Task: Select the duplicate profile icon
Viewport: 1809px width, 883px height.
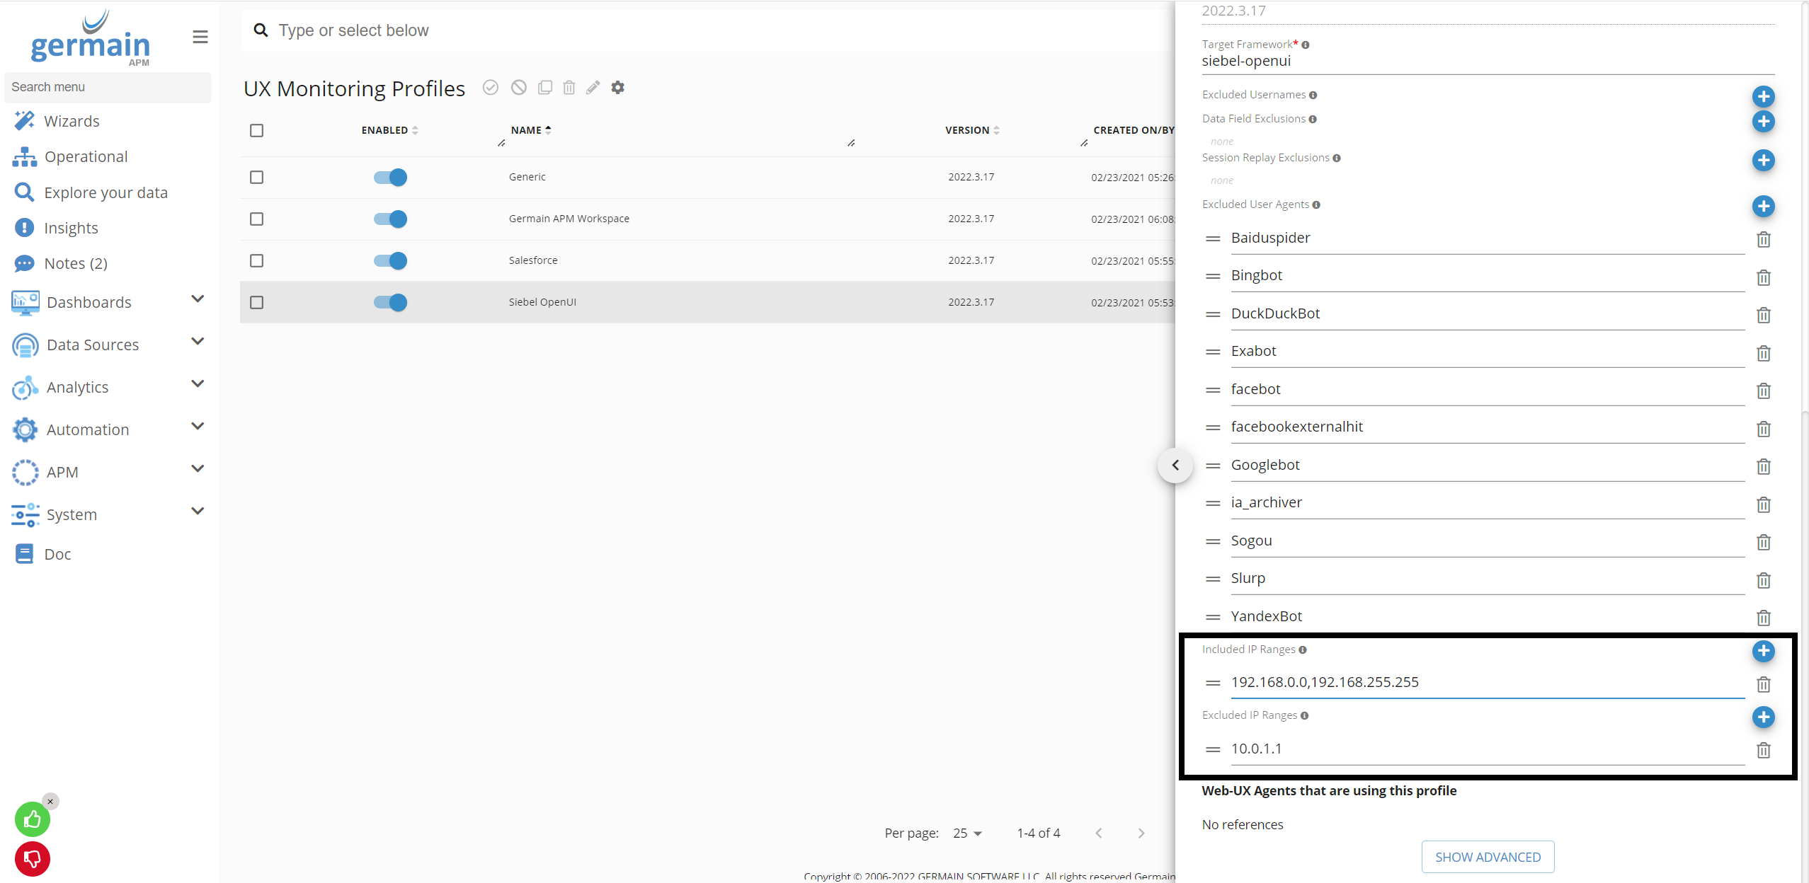Action: pyautogui.click(x=545, y=88)
